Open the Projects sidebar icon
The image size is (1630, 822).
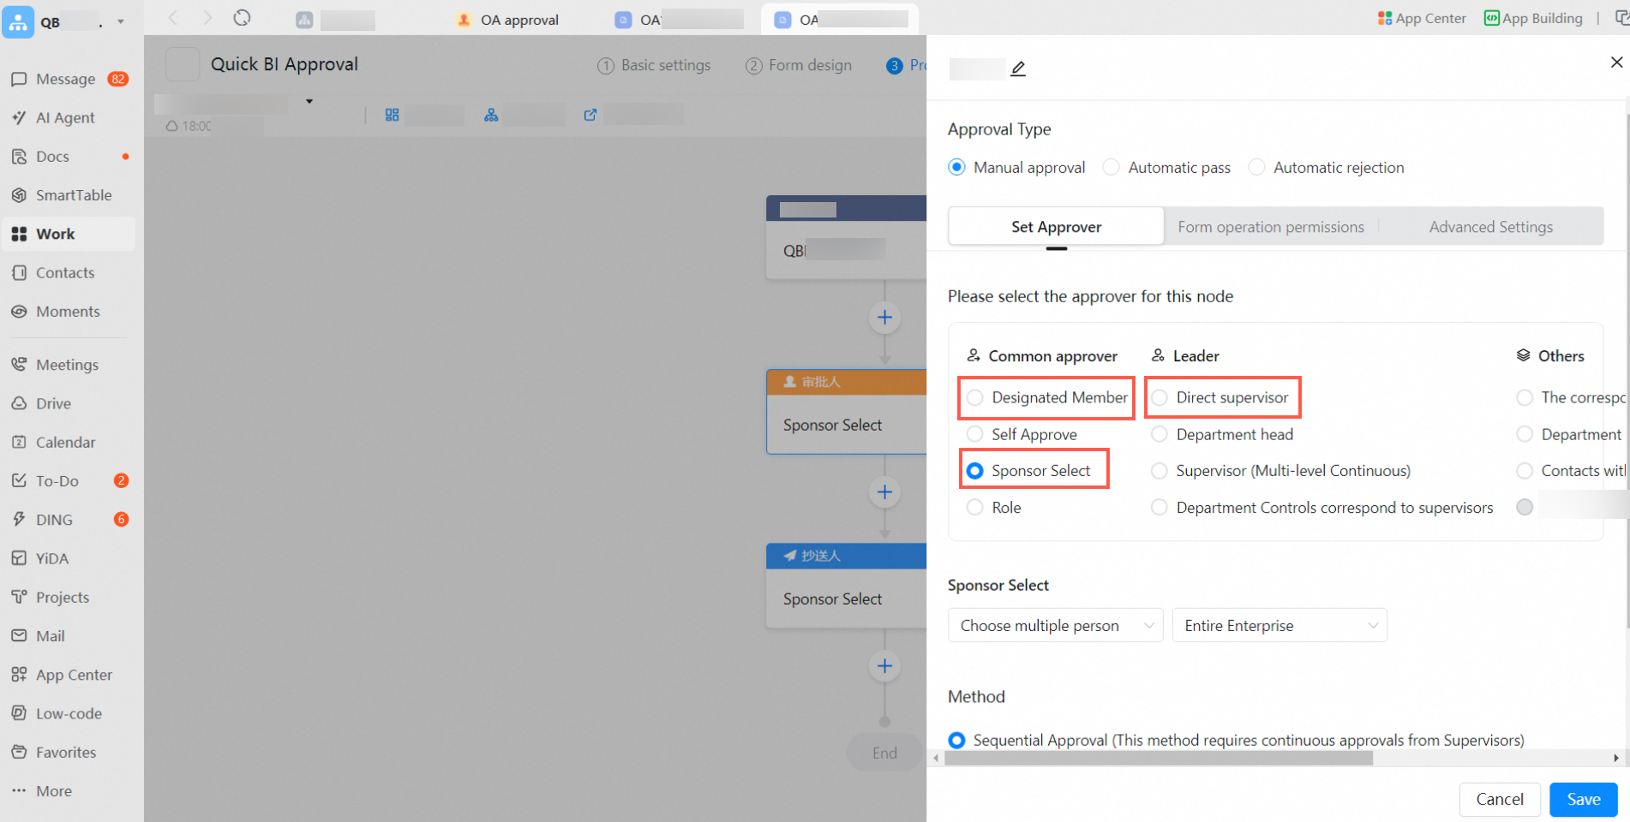(19, 597)
